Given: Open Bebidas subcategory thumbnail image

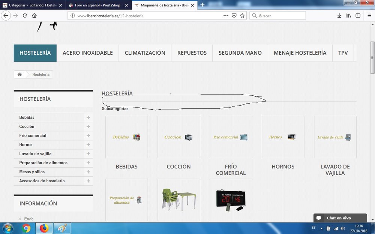Looking at the screenshot, I should tap(126, 137).
